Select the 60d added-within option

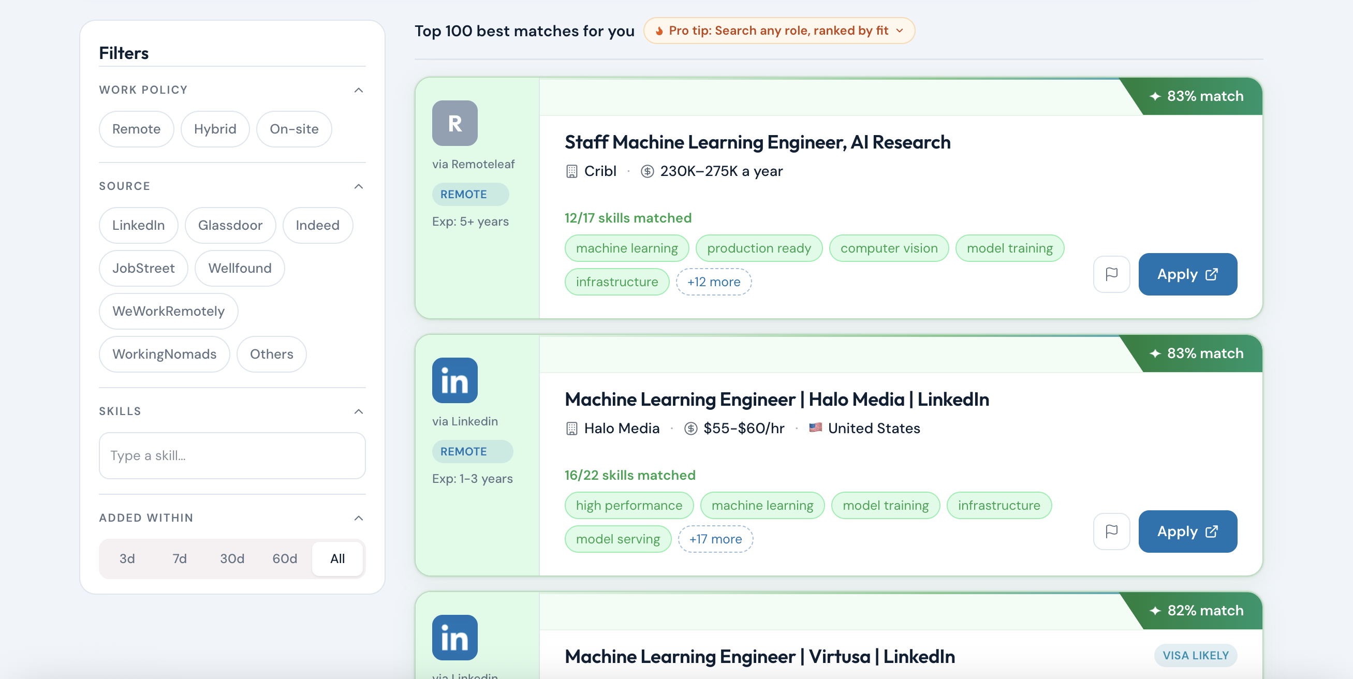(x=284, y=559)
